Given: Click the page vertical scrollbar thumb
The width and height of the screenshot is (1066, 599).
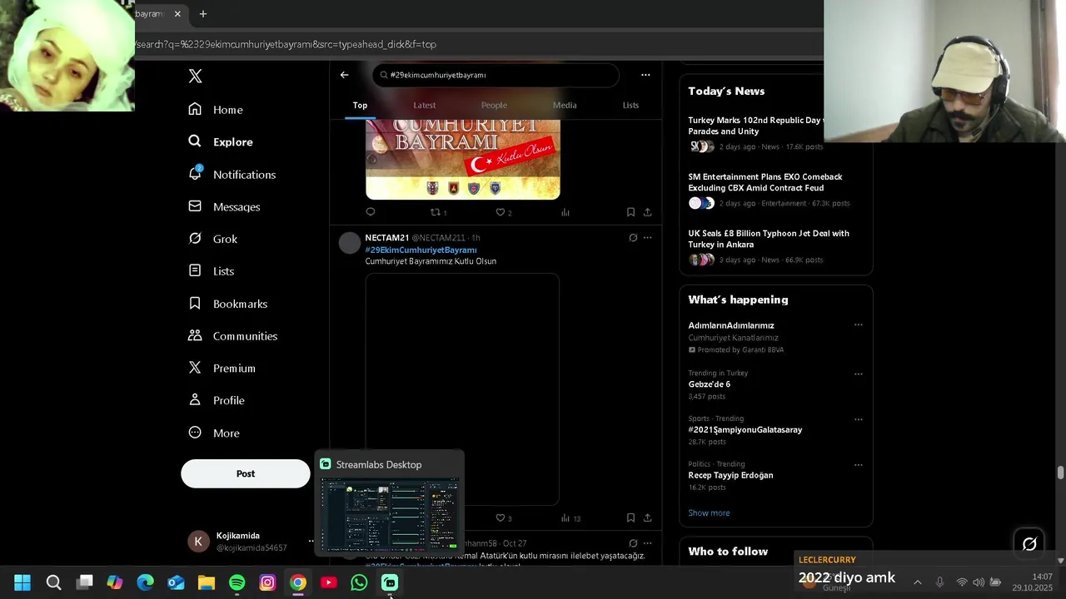Looking at the screenshot, I should tap(1060, 473).
